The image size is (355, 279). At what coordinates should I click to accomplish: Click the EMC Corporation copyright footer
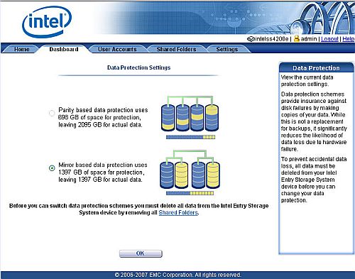coord(177,275)
